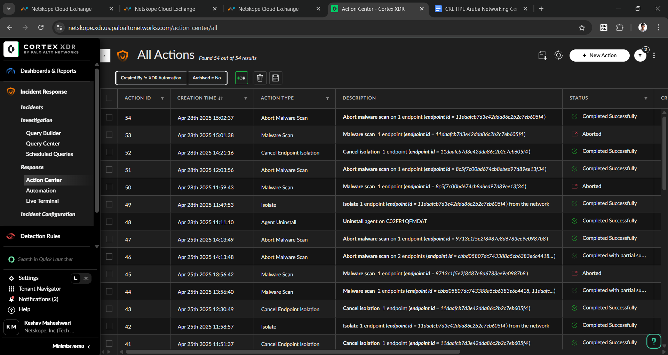668x355 pixels.
Task: Click the New Action button
Action: [x=599, y=55]
